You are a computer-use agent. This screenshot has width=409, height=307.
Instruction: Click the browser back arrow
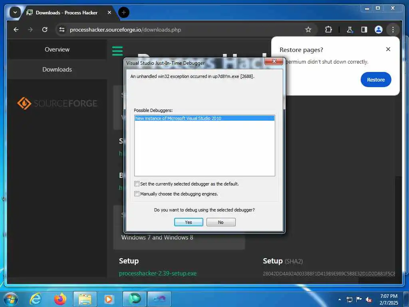16,30
